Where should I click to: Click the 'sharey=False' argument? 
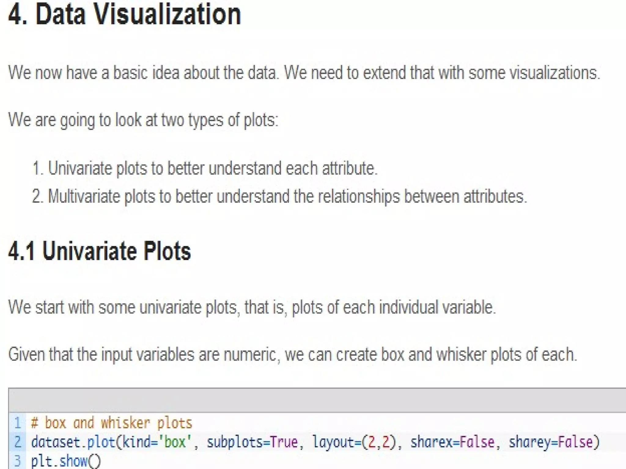click(551, 442)
